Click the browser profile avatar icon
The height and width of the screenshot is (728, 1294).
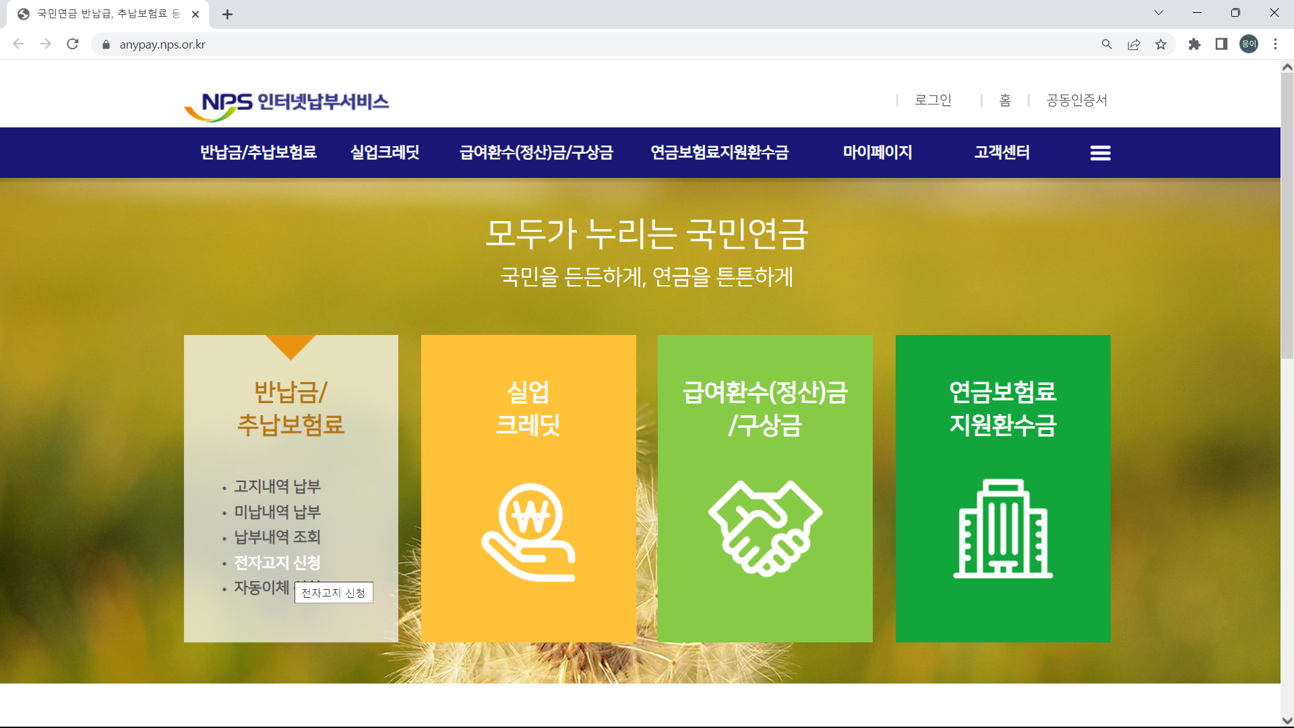coord(1249,44)
